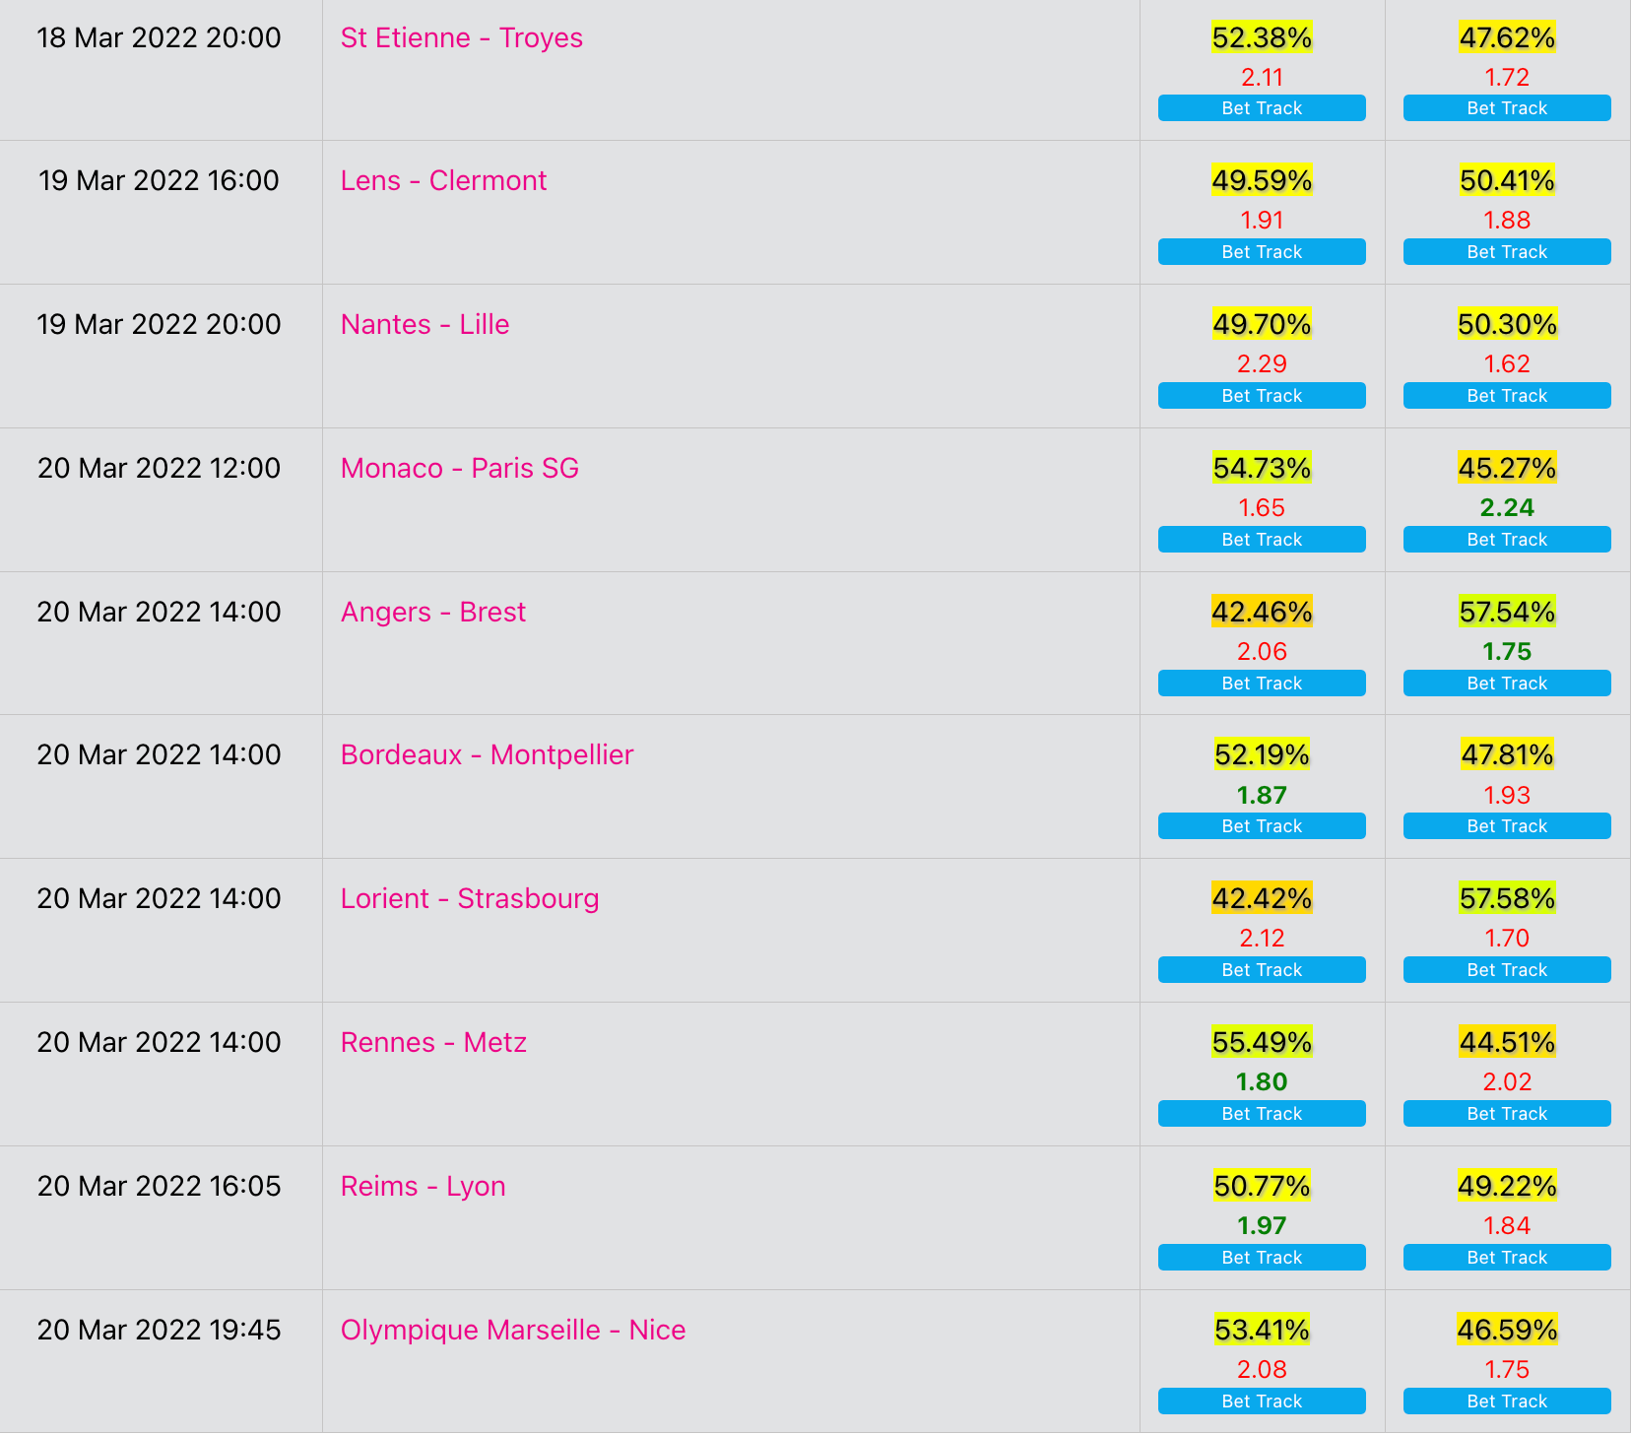1631x1434 pixels.
Task: Open the Rennes - Metz match link
Action: (433, 1043)
